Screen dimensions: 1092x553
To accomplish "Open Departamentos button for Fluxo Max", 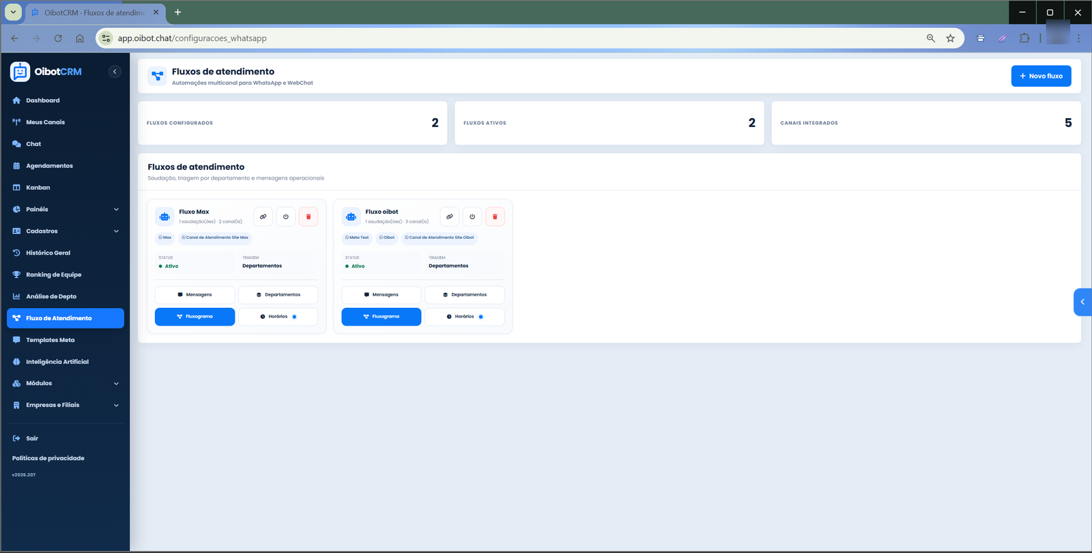I will click(278, 295).
